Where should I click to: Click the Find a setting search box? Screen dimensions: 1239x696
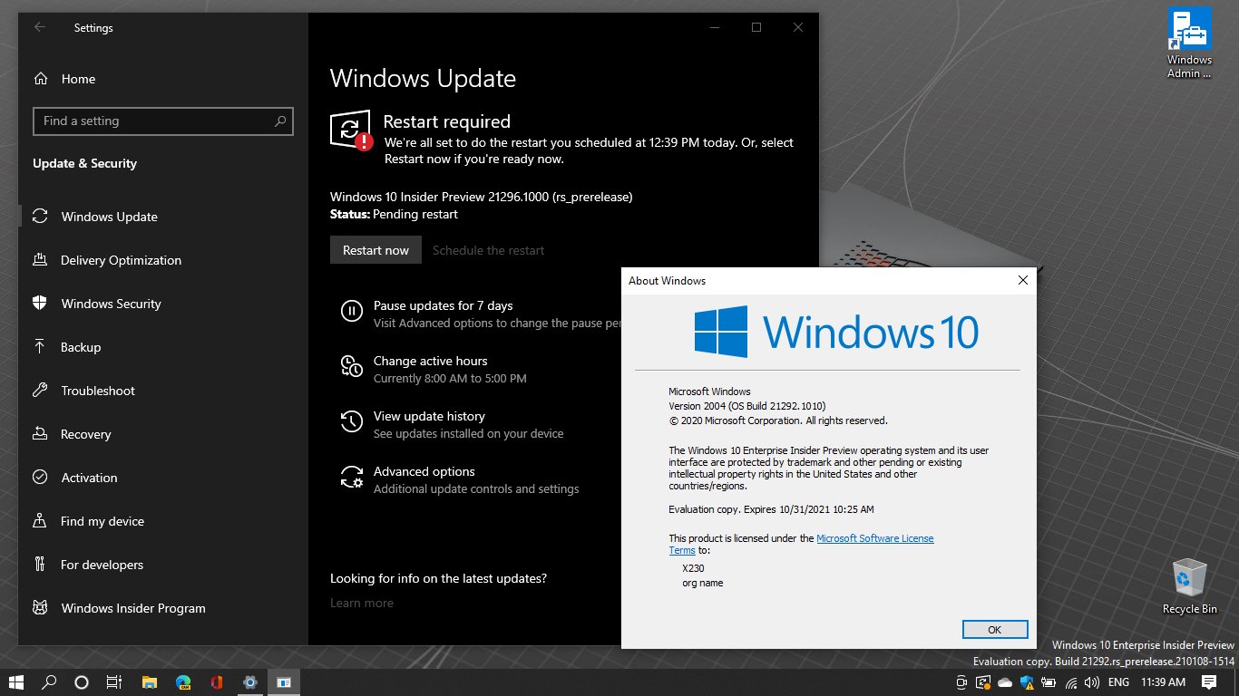click(x=162, y=121)
